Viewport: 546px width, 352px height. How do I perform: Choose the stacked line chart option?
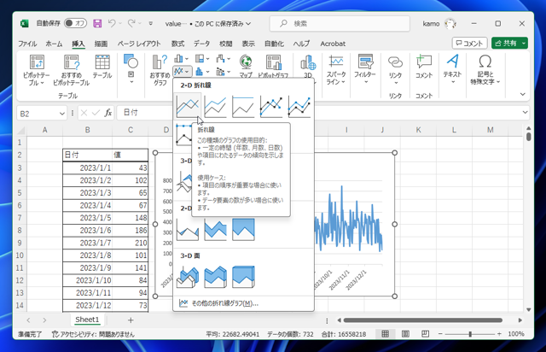point(215,107)
